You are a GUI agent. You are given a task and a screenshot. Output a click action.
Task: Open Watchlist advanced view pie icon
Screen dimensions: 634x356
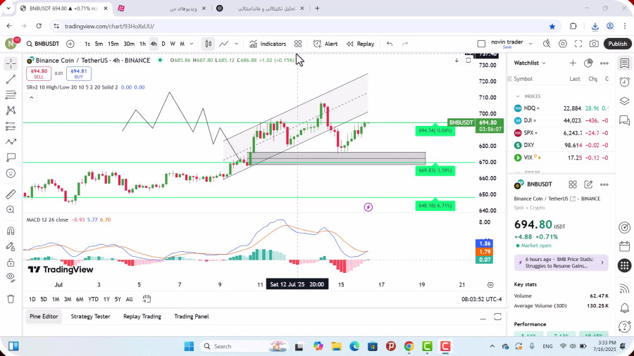[x=588, y=63]
